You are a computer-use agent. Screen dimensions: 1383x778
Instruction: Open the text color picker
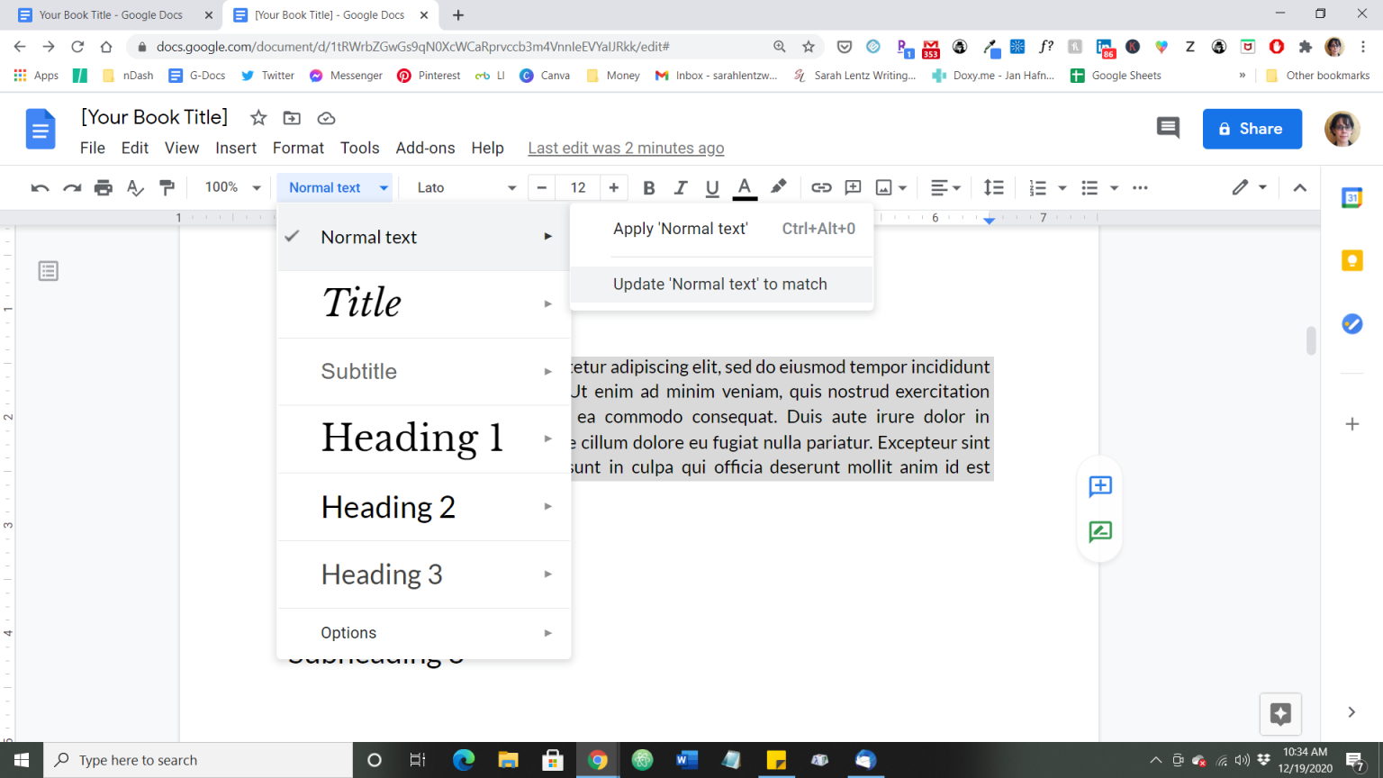pos(745,187)
